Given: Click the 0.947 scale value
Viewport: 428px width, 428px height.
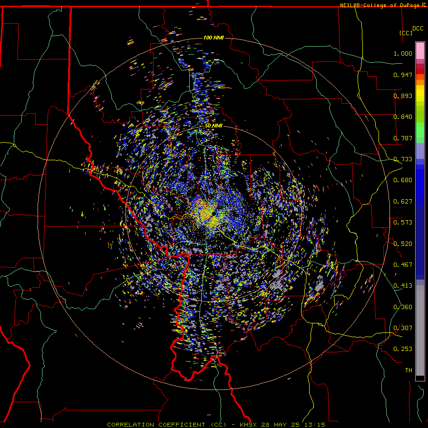Looking at the screenshot, I should [403, 75].
